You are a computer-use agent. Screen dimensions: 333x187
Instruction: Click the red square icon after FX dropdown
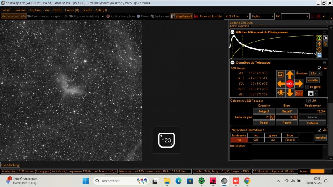tap(313, 16)
